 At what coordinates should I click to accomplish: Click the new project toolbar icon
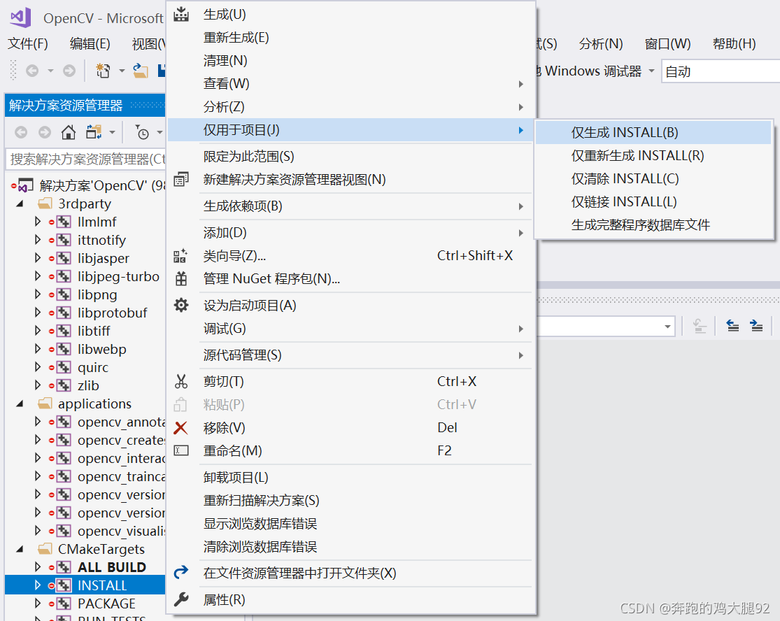[103, 71]
